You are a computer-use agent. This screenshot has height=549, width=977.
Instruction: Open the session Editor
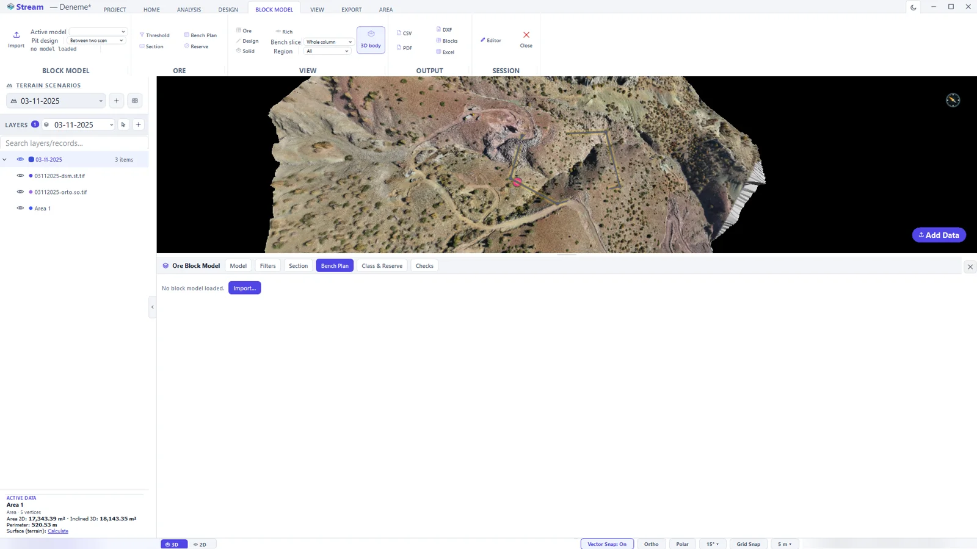click(490, 40)
